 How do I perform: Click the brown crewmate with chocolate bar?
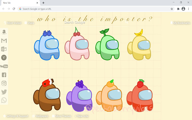[47, 95]
